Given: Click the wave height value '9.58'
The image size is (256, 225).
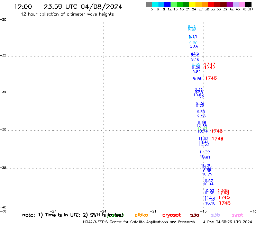Looking at the screenshot, I should tap(194, 47).
